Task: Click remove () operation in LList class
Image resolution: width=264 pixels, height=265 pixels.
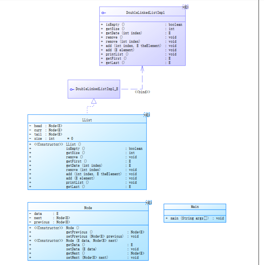Action: 74,157
